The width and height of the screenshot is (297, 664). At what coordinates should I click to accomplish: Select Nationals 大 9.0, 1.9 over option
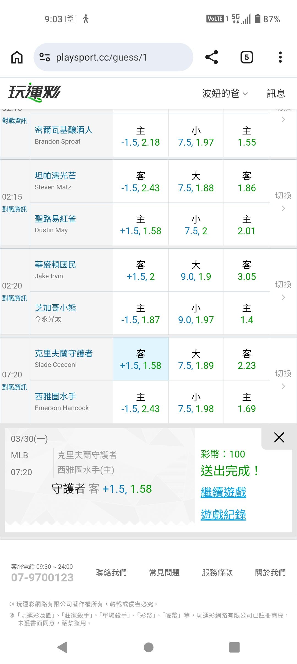tap(196, 270)
